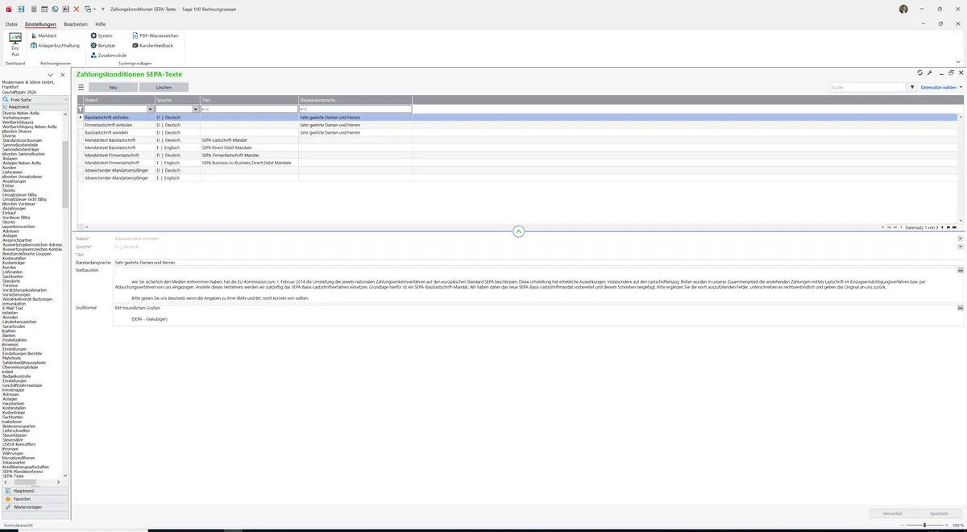Click the refresh icon in form header
967x532 pixels.
(919, 73)
